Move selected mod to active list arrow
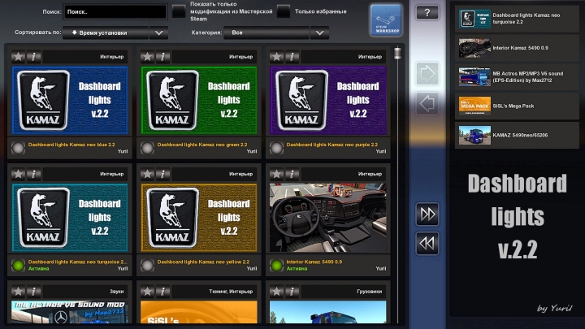 pos(427,74)
